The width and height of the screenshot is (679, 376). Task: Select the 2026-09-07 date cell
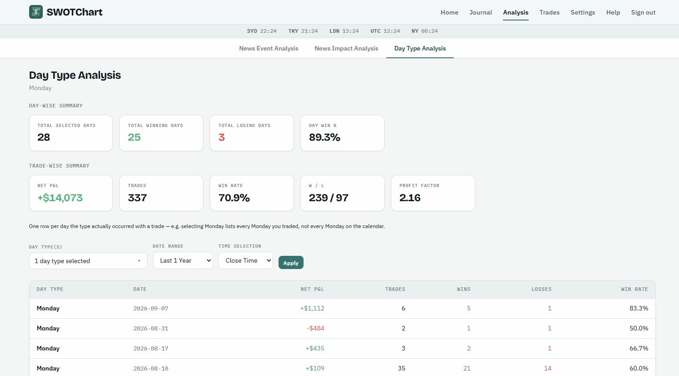pos(151,308)
